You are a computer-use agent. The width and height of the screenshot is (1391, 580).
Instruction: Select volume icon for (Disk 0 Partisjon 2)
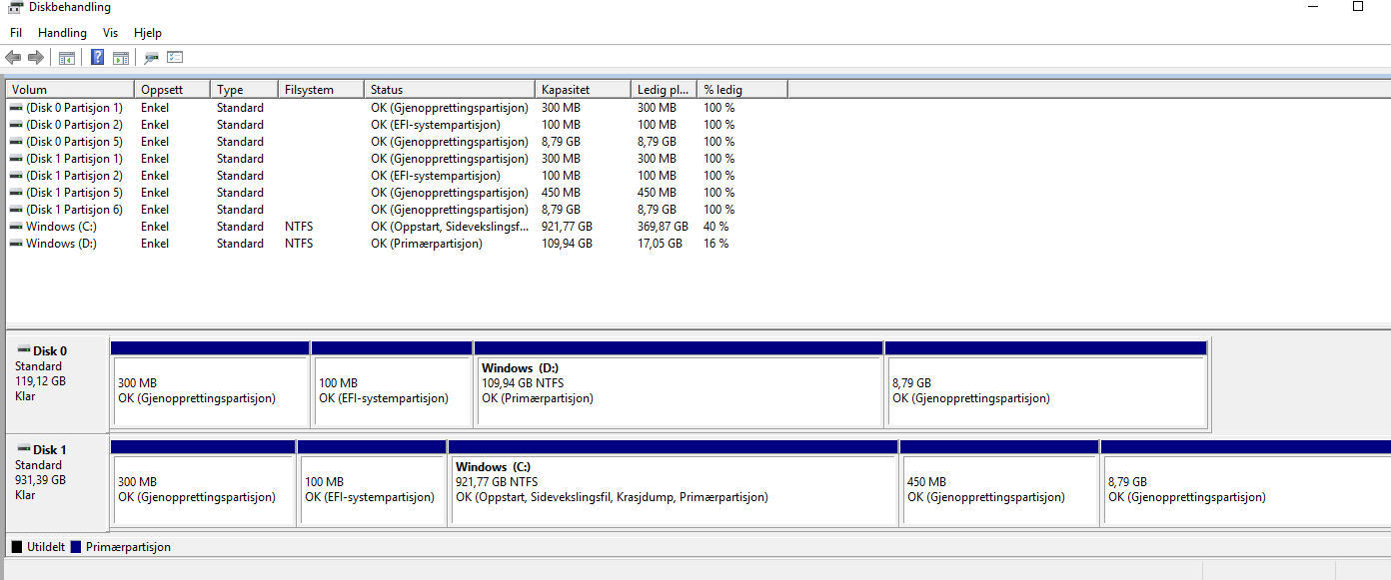click(16, 125)
